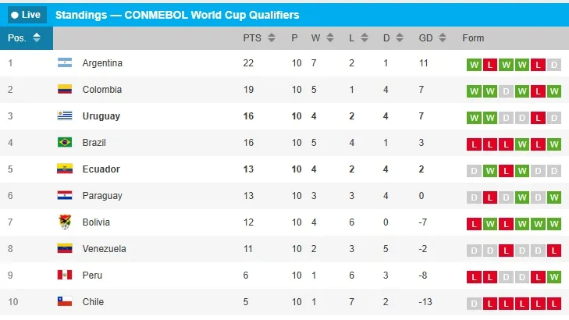Click the Ecuador flag icon
Viewport: 569px width, 320px height.
point(65,169)
